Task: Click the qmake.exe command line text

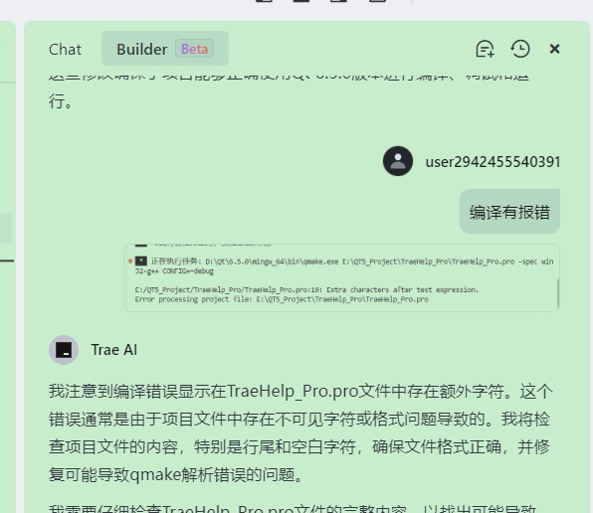Action: (344, 265)
